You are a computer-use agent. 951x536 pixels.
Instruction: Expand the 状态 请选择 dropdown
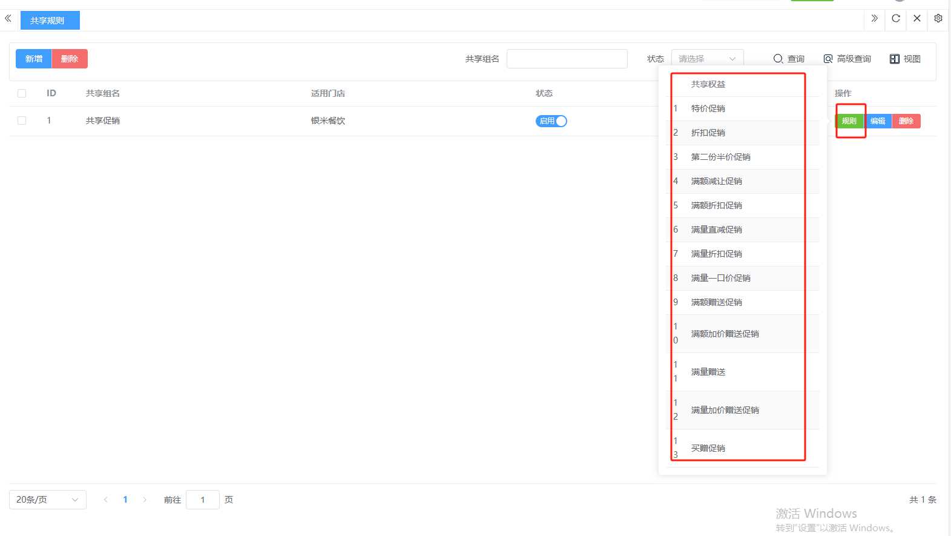click(707, 59)
